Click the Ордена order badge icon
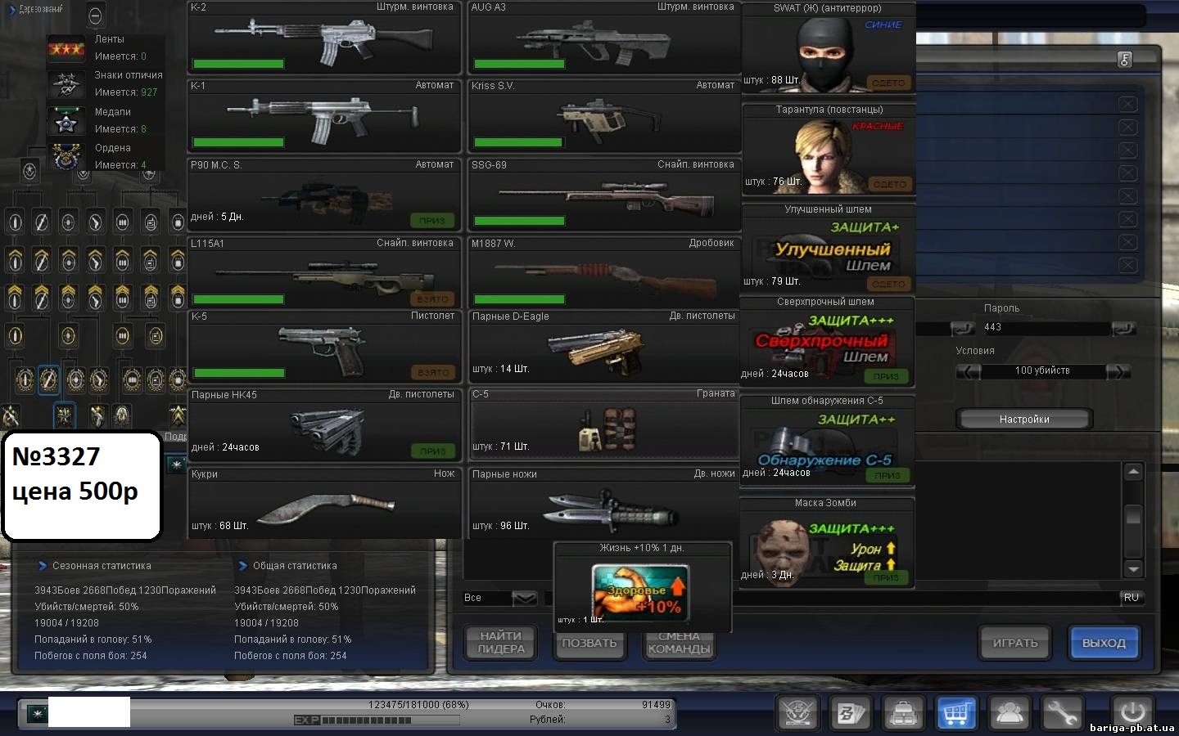This screenshot has width=1179, height=736. (66, 155)
